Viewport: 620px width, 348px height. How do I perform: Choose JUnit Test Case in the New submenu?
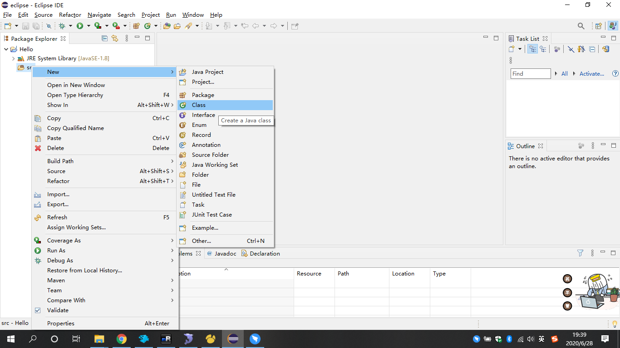pos(225,215)
